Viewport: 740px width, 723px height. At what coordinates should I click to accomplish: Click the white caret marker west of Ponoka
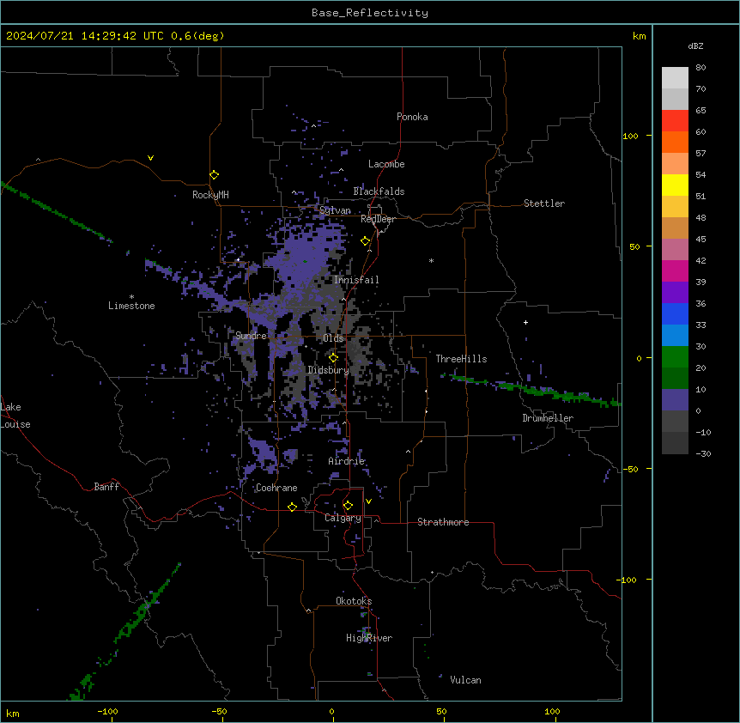click(x=314, y=126)
